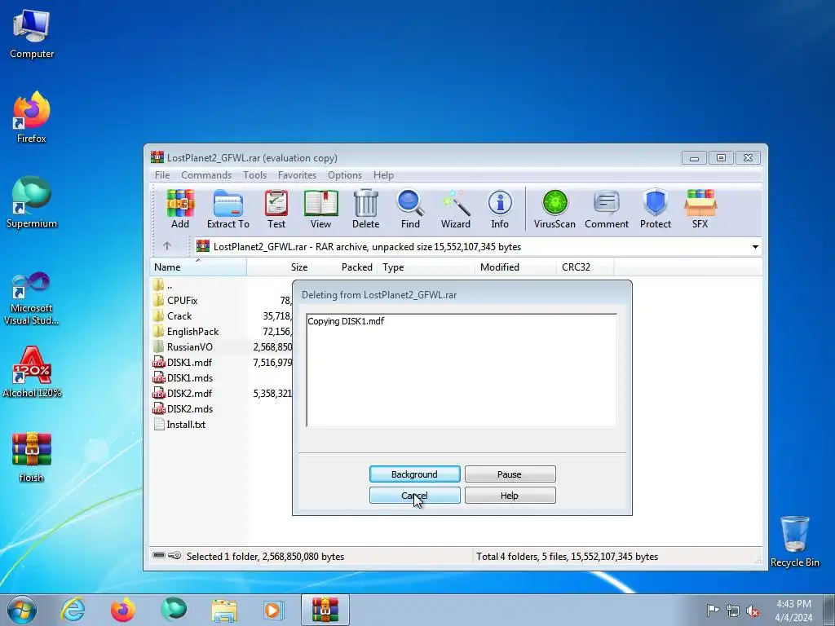Select the Recycle Bin icon
This screenshot has width=835, height=626.
[x=794, y=541]
